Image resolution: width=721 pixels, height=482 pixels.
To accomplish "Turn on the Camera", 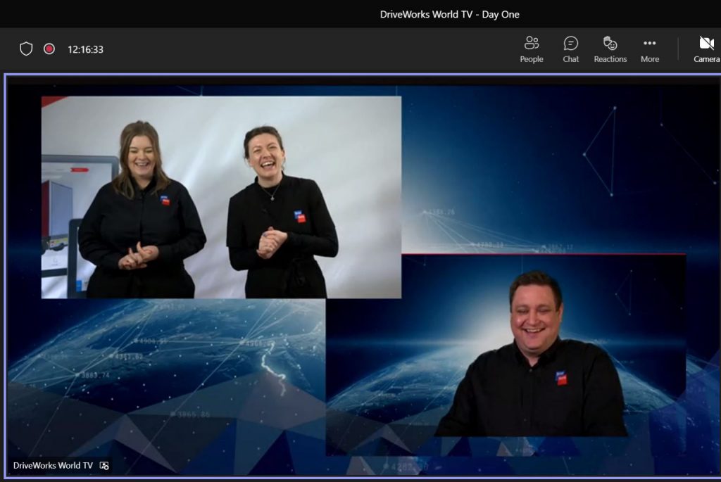I will (x=707, y=49).
